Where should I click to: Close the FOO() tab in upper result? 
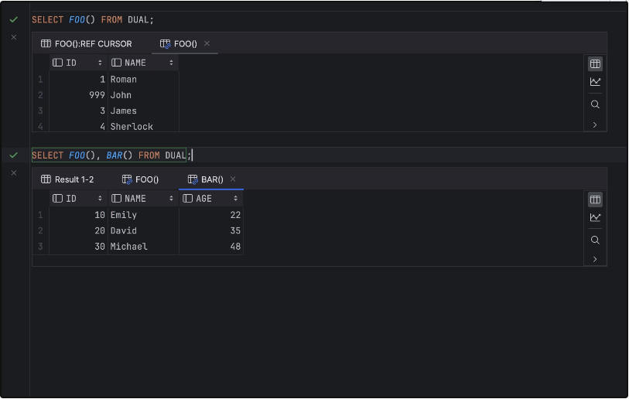pyautogui.click(x=207, y=44)
